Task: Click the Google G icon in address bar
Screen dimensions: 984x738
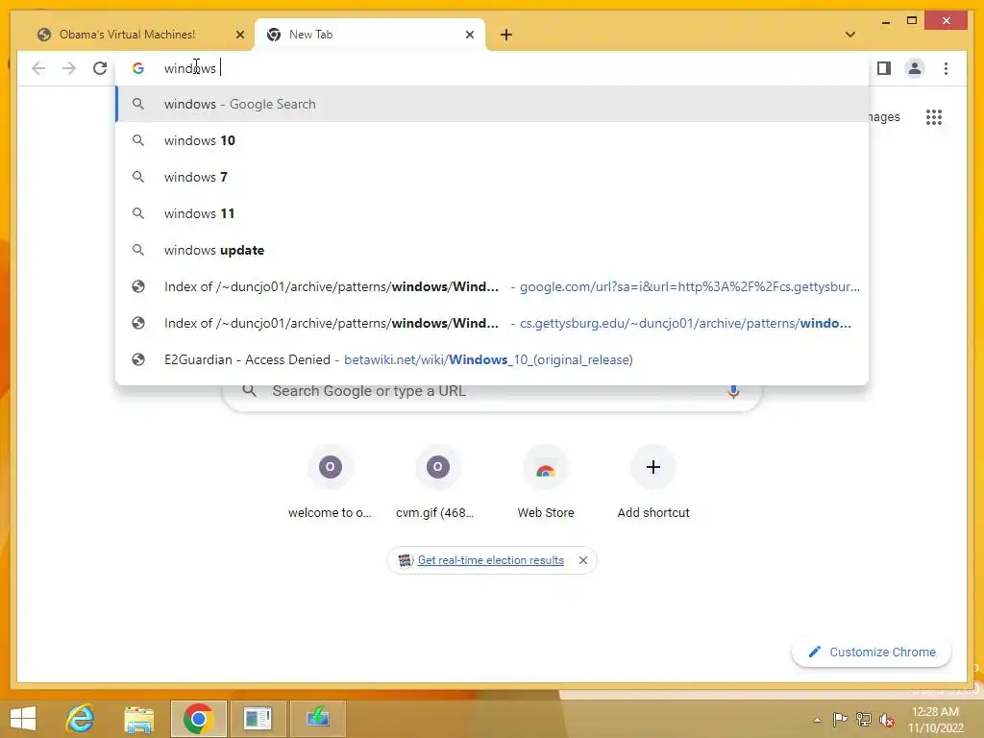Action: 138,68
